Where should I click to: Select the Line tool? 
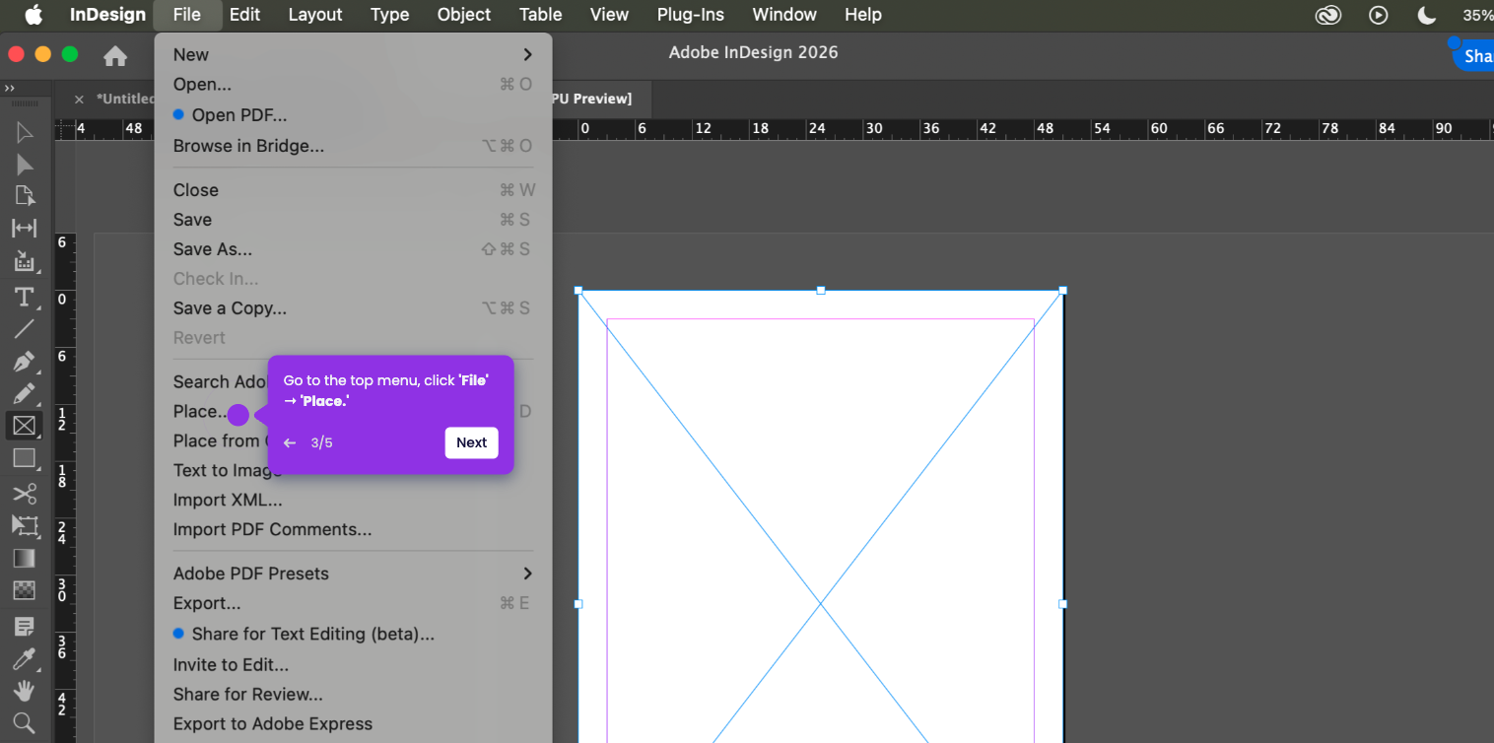click(25, 329)
